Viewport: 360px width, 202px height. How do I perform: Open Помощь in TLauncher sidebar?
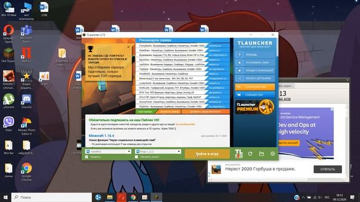coord(255,55)
